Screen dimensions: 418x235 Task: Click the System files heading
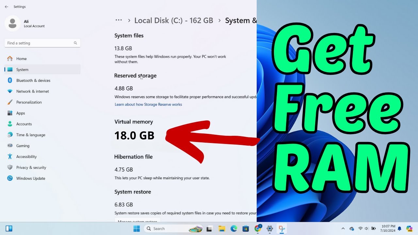point(129,36)
